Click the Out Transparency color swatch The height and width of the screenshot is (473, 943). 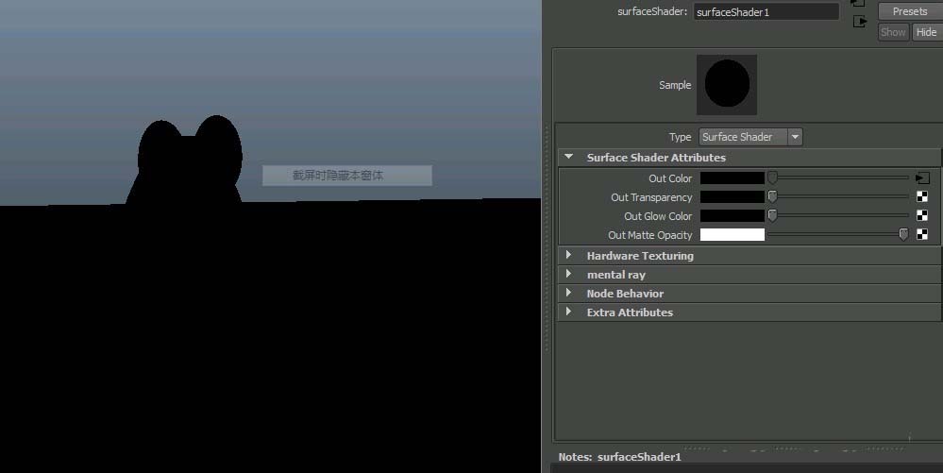coord(732,196)
